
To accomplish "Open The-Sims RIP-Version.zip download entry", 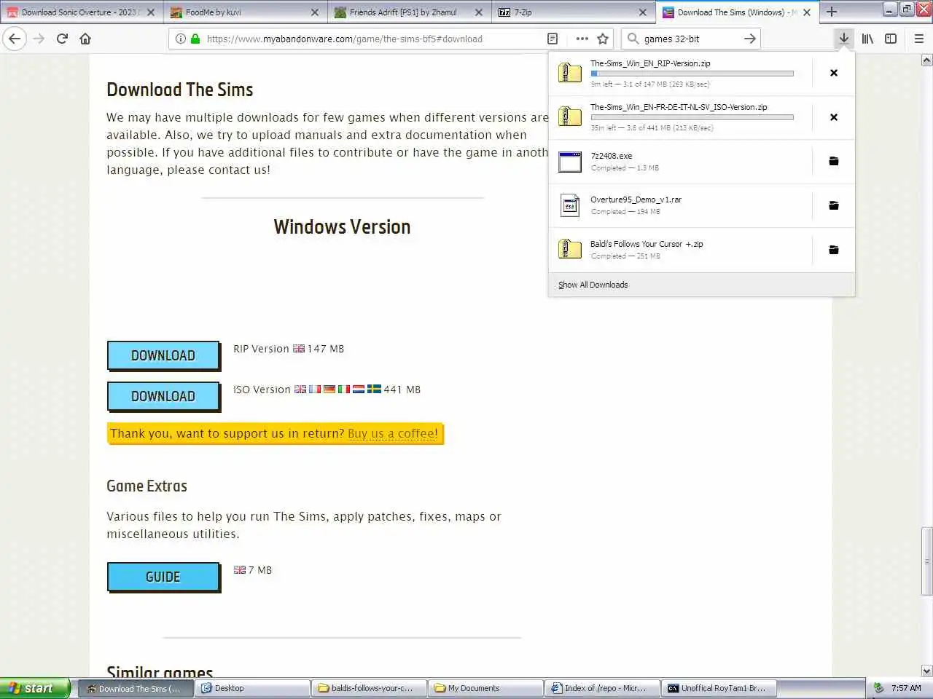I will click(682, 73).
